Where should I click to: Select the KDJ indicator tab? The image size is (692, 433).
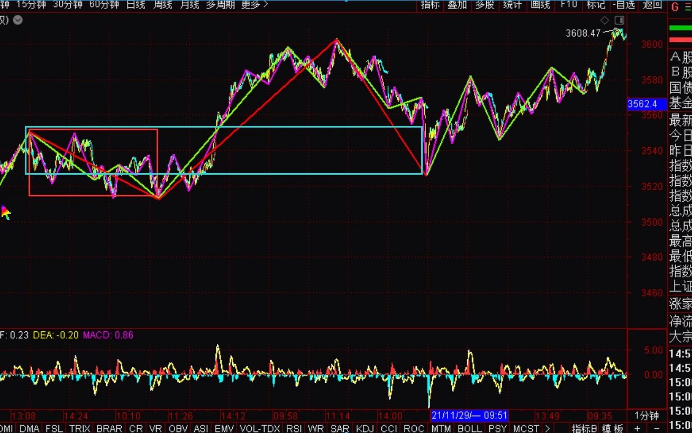coord(365,428)
